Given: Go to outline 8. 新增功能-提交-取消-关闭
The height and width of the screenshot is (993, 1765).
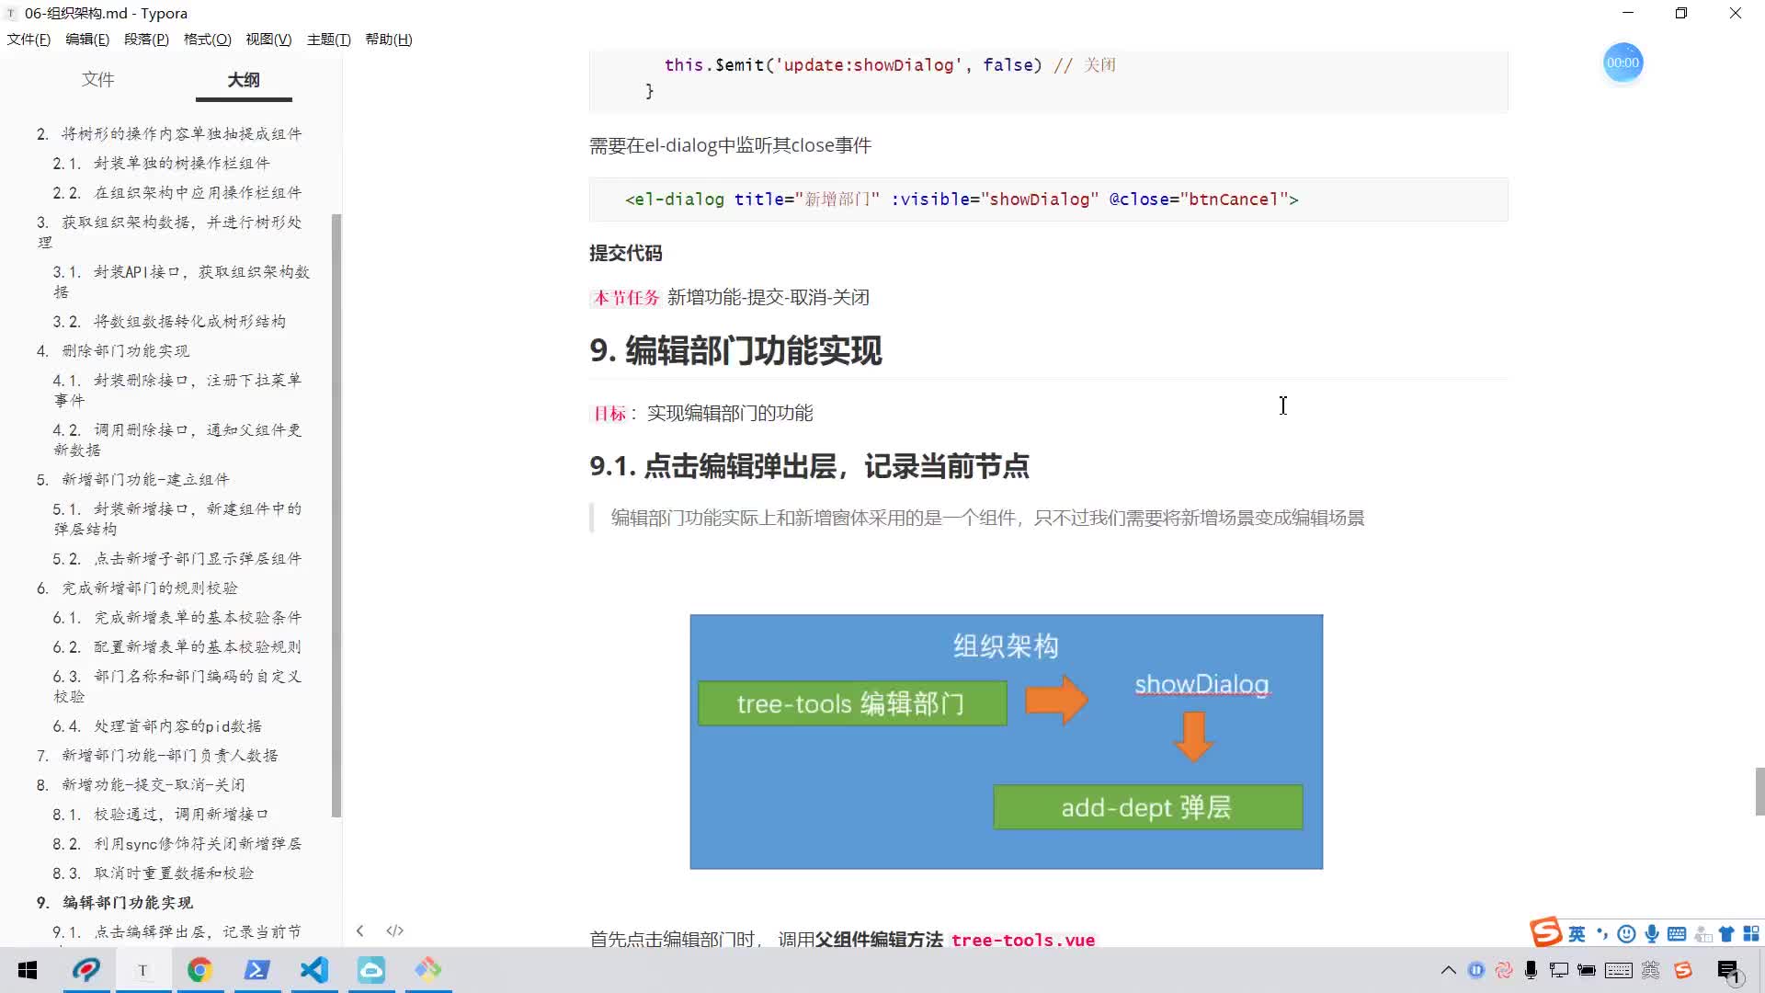Looking at the screenshot, I should coord(141,785).
